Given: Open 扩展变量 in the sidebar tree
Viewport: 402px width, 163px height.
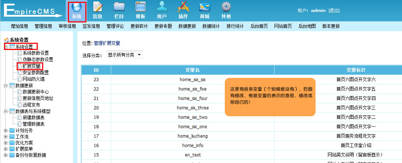Looking at the screenshot, I should pos(32,66).
